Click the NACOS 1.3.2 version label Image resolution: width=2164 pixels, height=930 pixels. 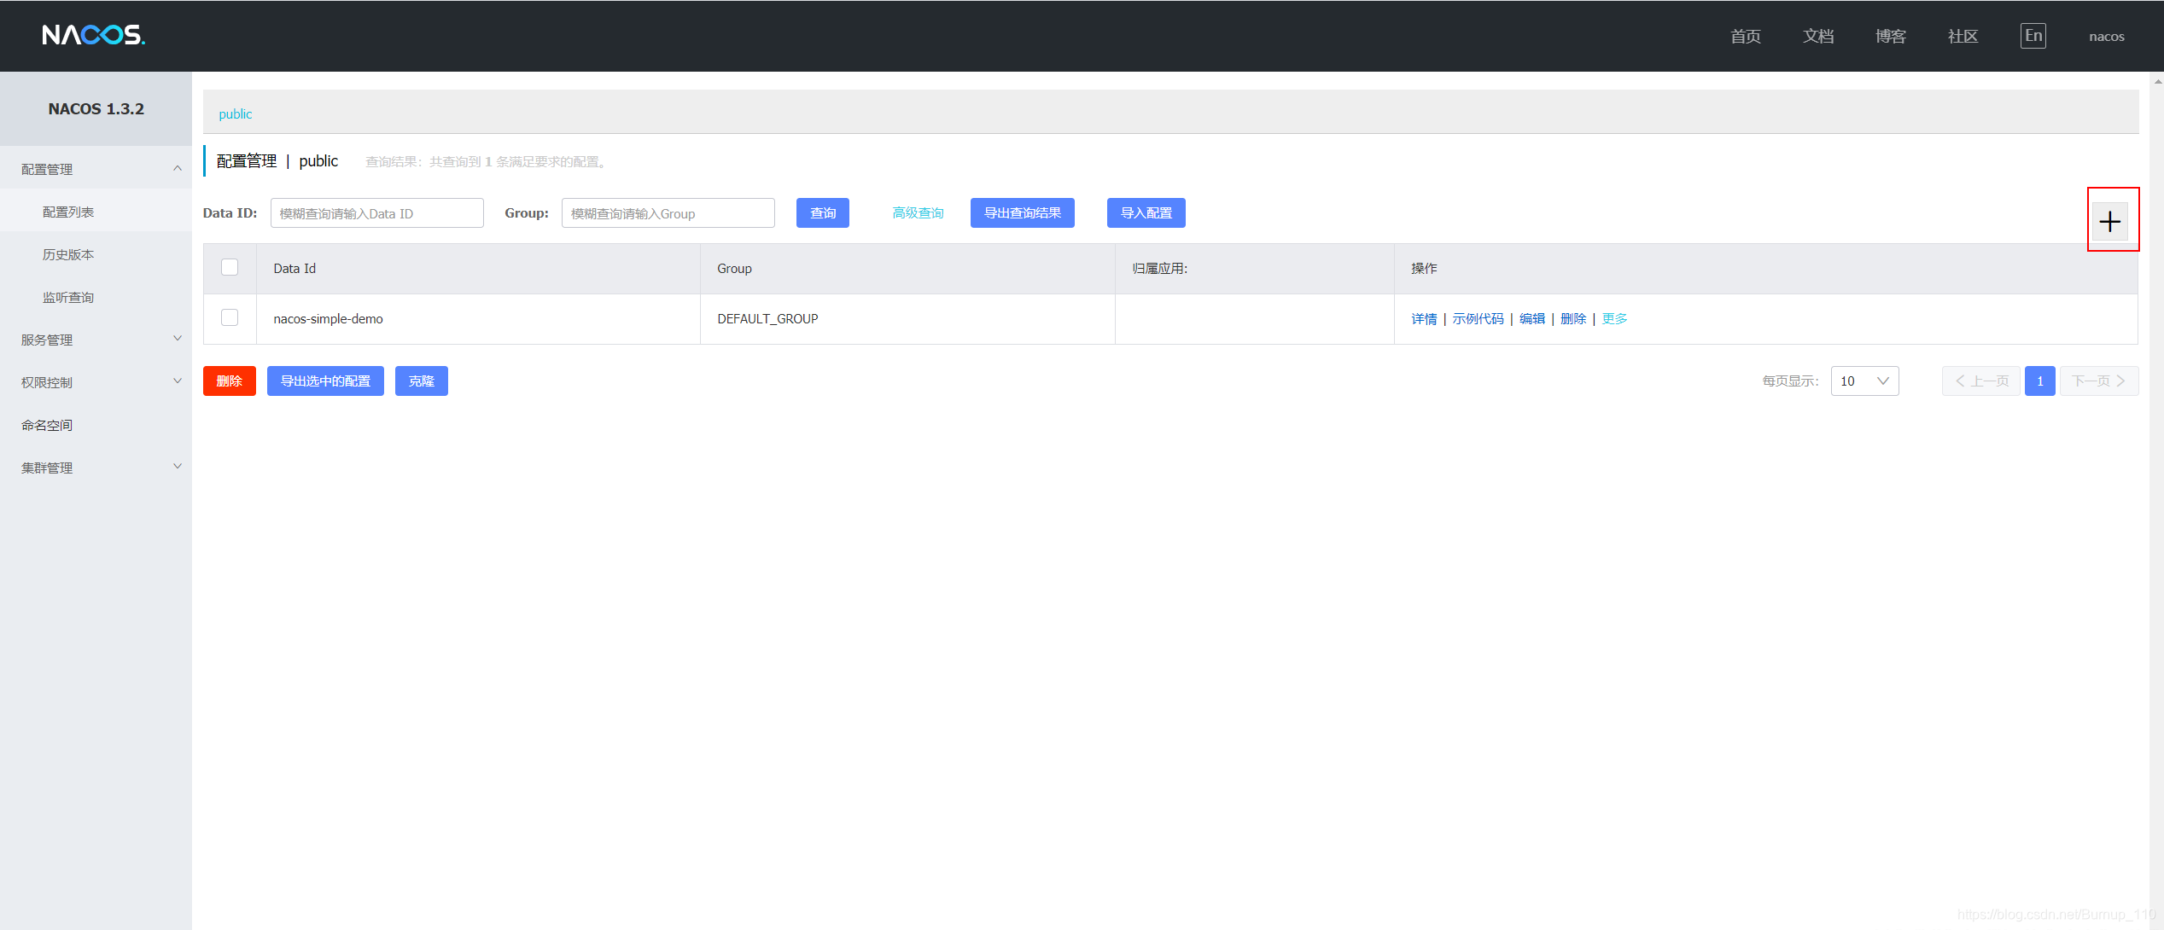96,108
